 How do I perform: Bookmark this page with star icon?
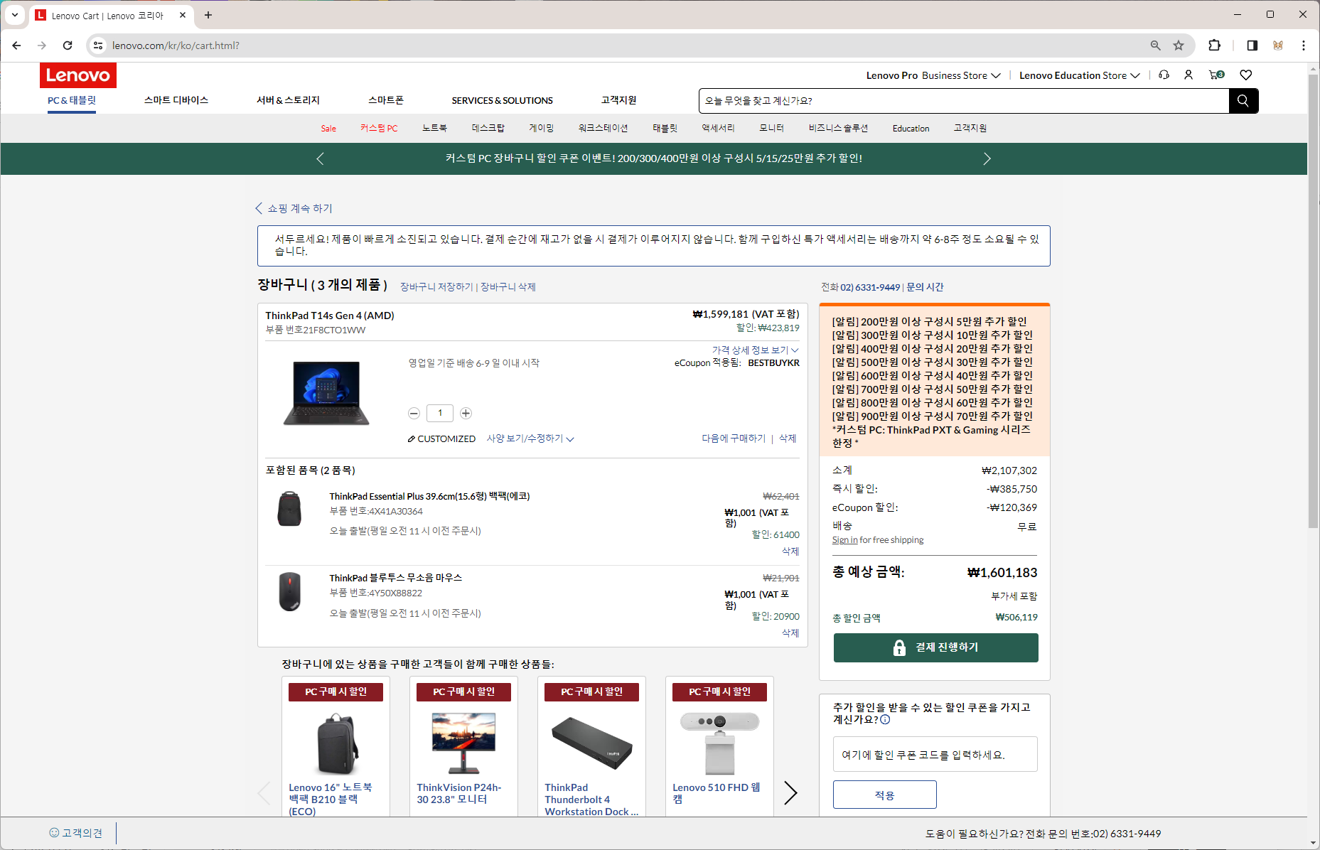1179,45
